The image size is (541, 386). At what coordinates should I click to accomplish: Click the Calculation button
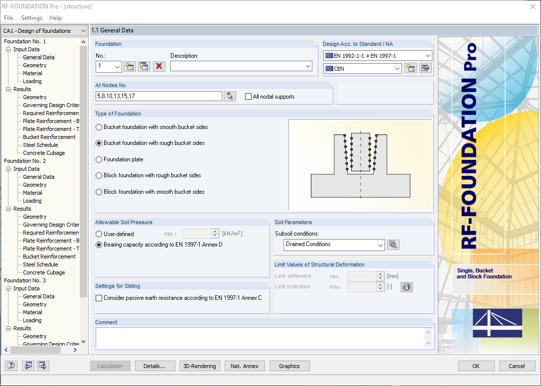[110, 366]
